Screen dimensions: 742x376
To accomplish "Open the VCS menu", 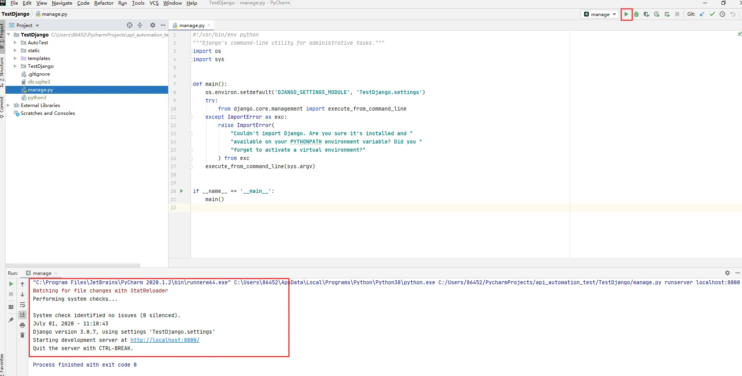I will pyautogui.click(x=154, y=3).
